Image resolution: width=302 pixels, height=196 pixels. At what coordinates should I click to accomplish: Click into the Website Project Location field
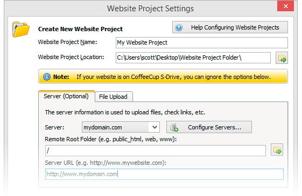tap(193, 57)
